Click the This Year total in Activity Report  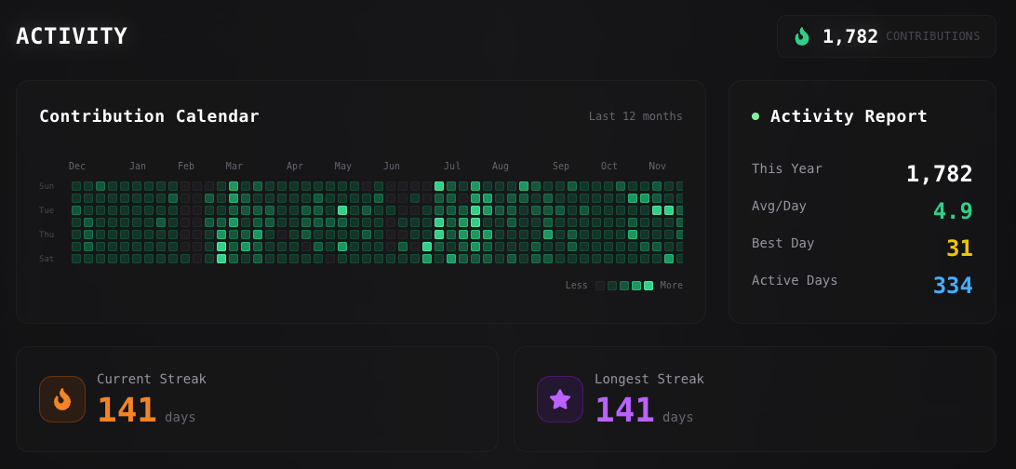[x=939, y=174]
